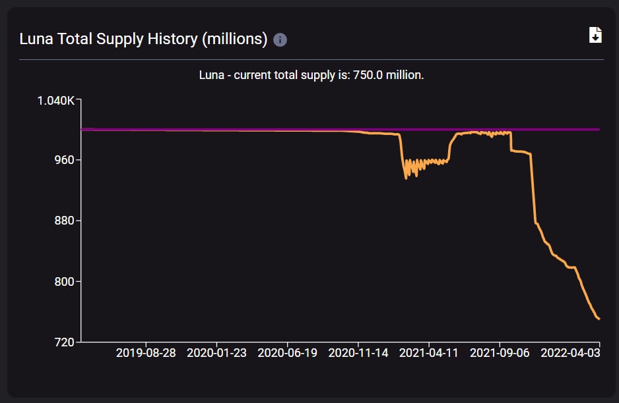Click the 2020-06-19 date axis label
Viewport: 619px width, 403px height.
pyautogui.click(x=288, y=352)
